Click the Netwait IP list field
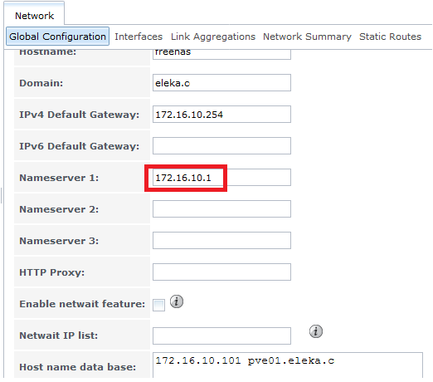This screenshot has width=433, height=382. pos(221,335)
